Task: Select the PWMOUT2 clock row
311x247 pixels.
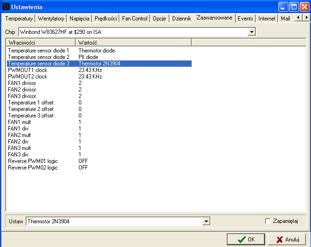Action: pos(99,77)
